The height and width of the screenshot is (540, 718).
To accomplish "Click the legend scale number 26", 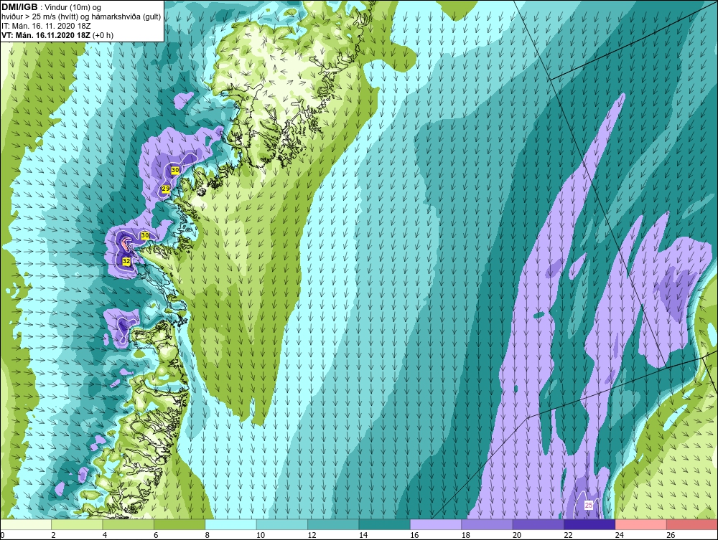I will [x=671, y=535].
